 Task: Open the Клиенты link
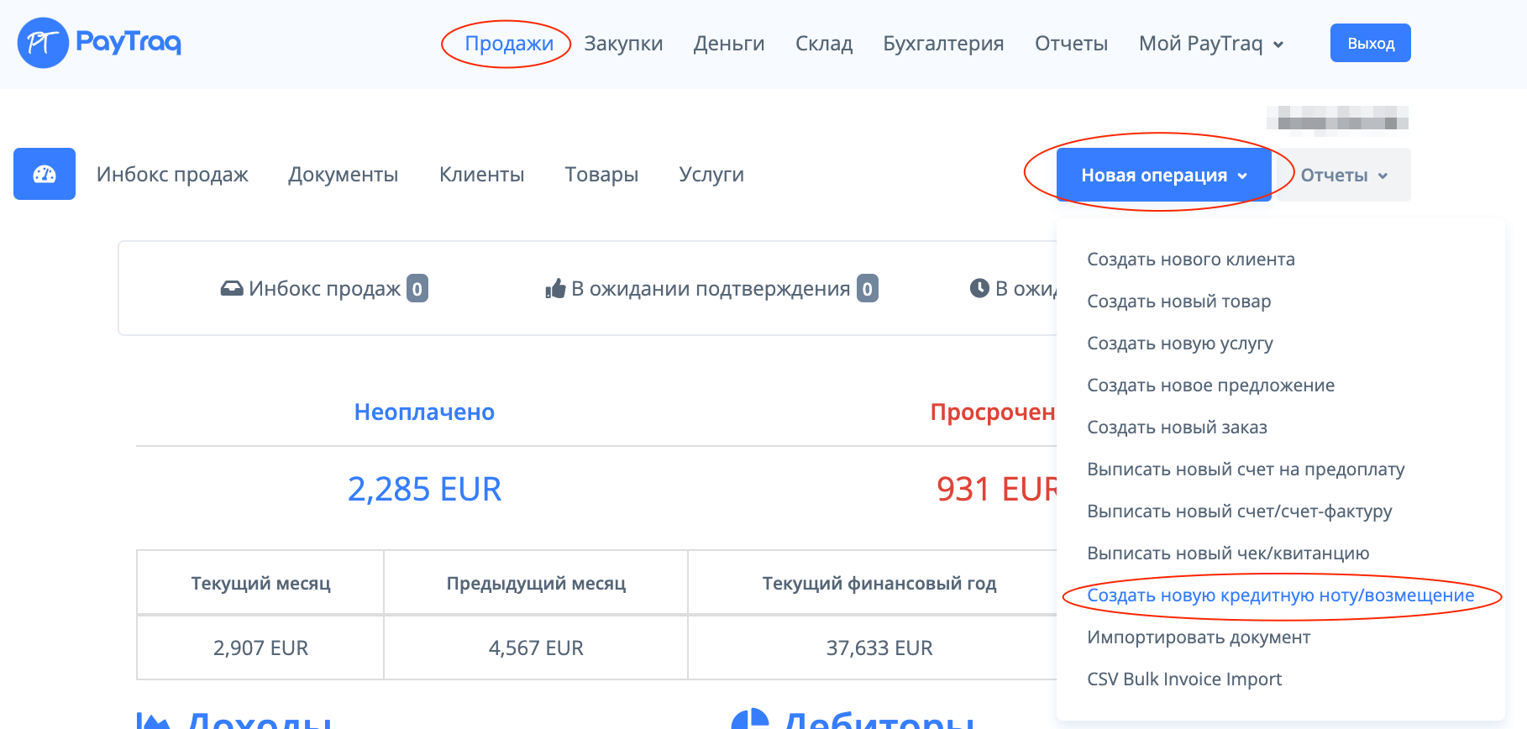pos(481,175)
